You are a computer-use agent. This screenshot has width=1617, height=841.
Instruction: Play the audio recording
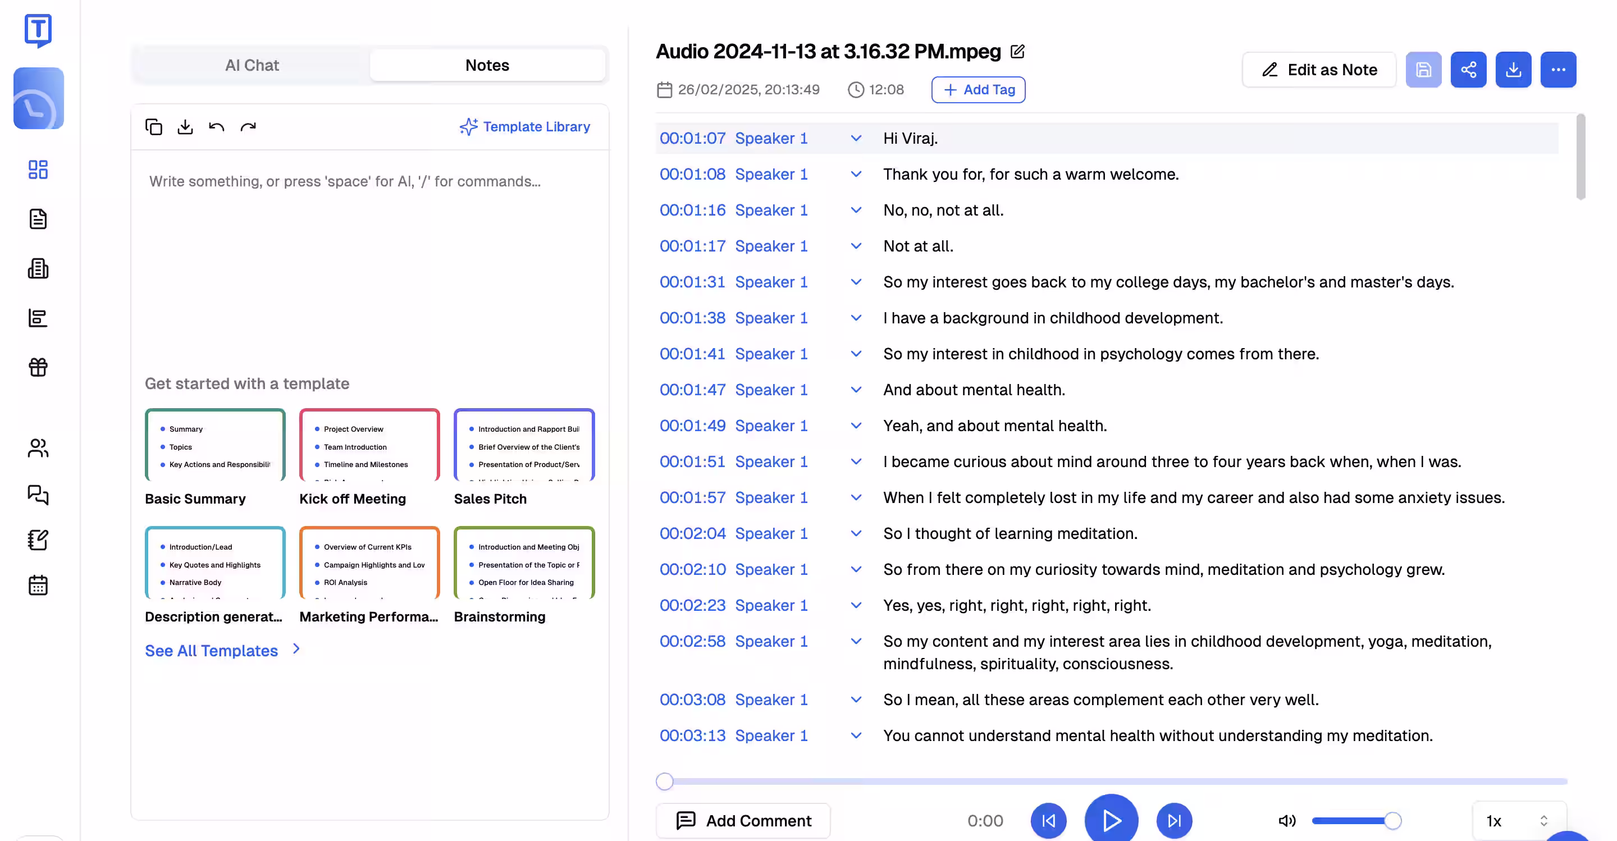[x=1111, y=820]
